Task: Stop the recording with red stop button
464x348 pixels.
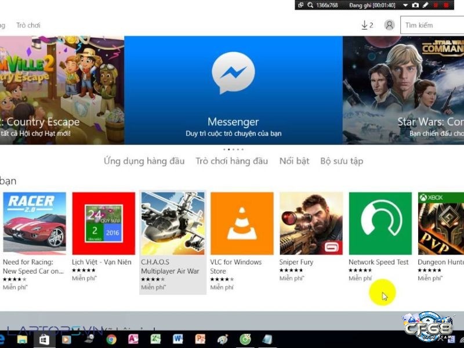Action: (x=446, y=5)
